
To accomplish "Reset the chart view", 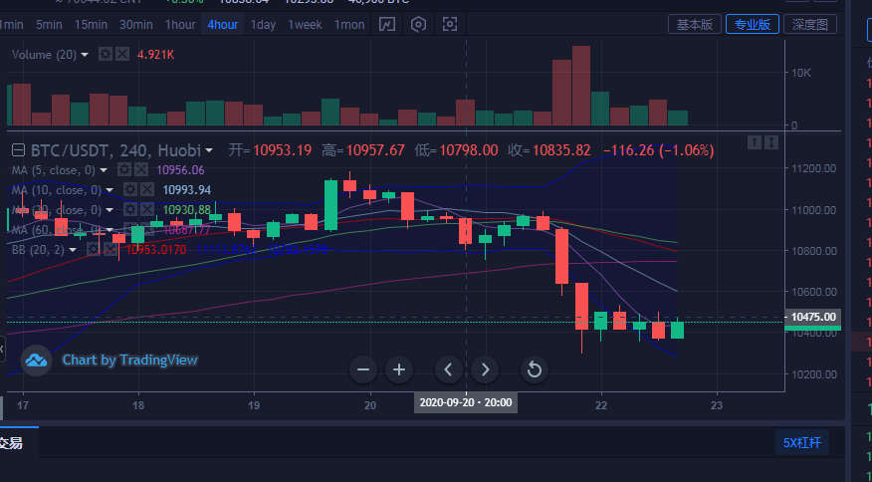I will [534, 369].
